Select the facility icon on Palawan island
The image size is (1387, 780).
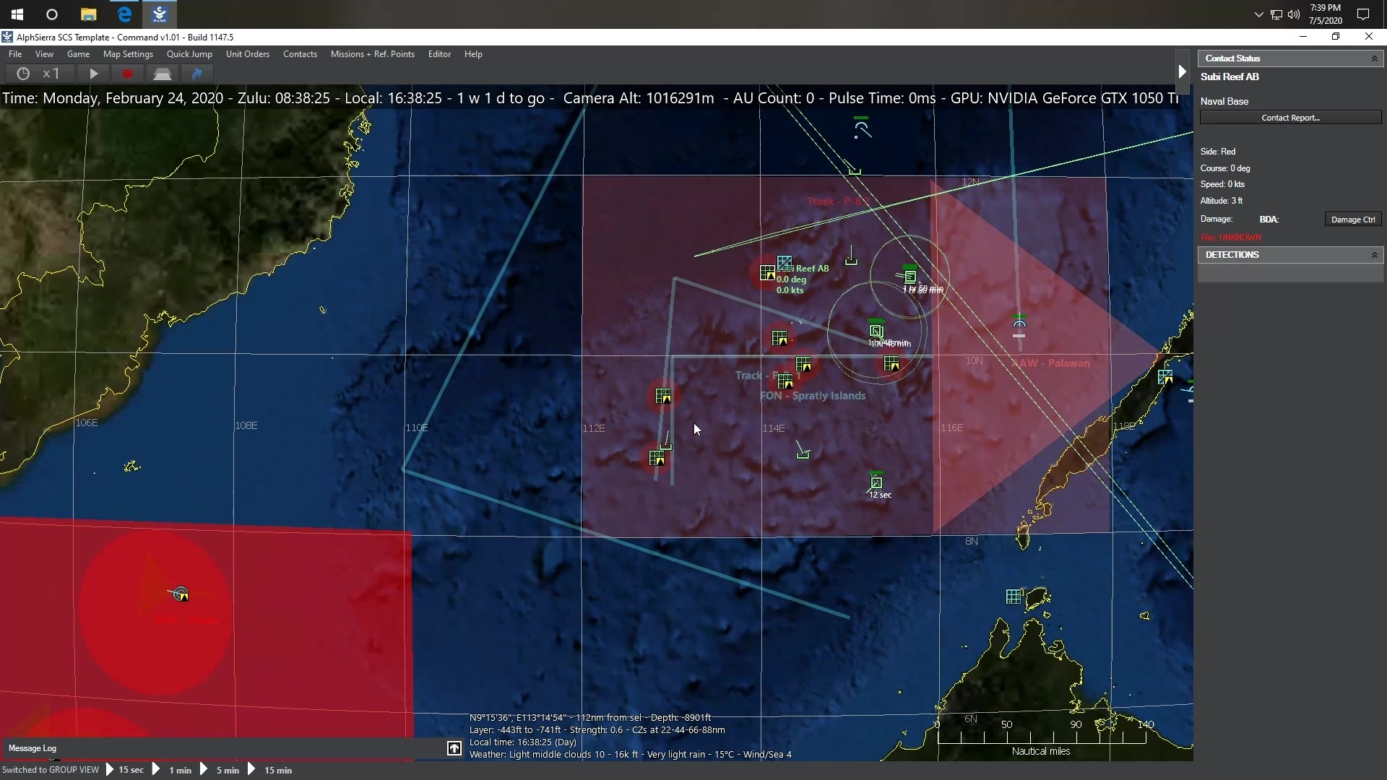[x=1165, y=377]
